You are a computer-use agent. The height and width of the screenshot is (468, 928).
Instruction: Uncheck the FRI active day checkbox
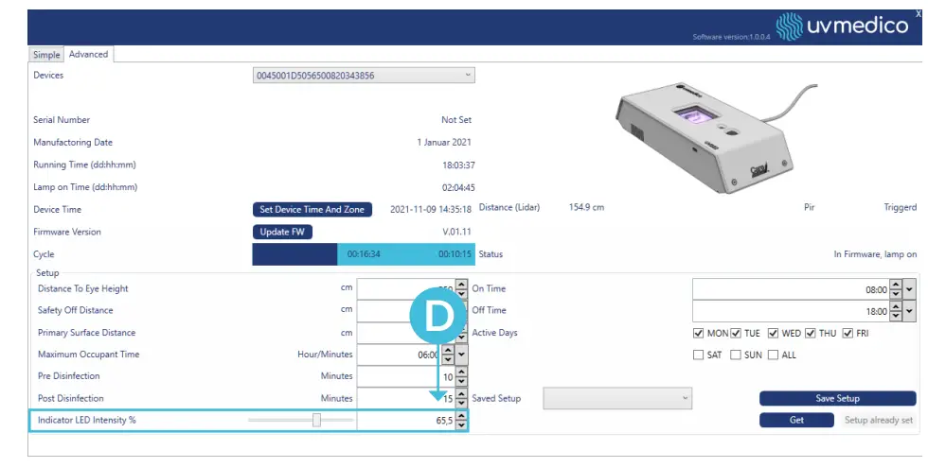tap(848, 333)
